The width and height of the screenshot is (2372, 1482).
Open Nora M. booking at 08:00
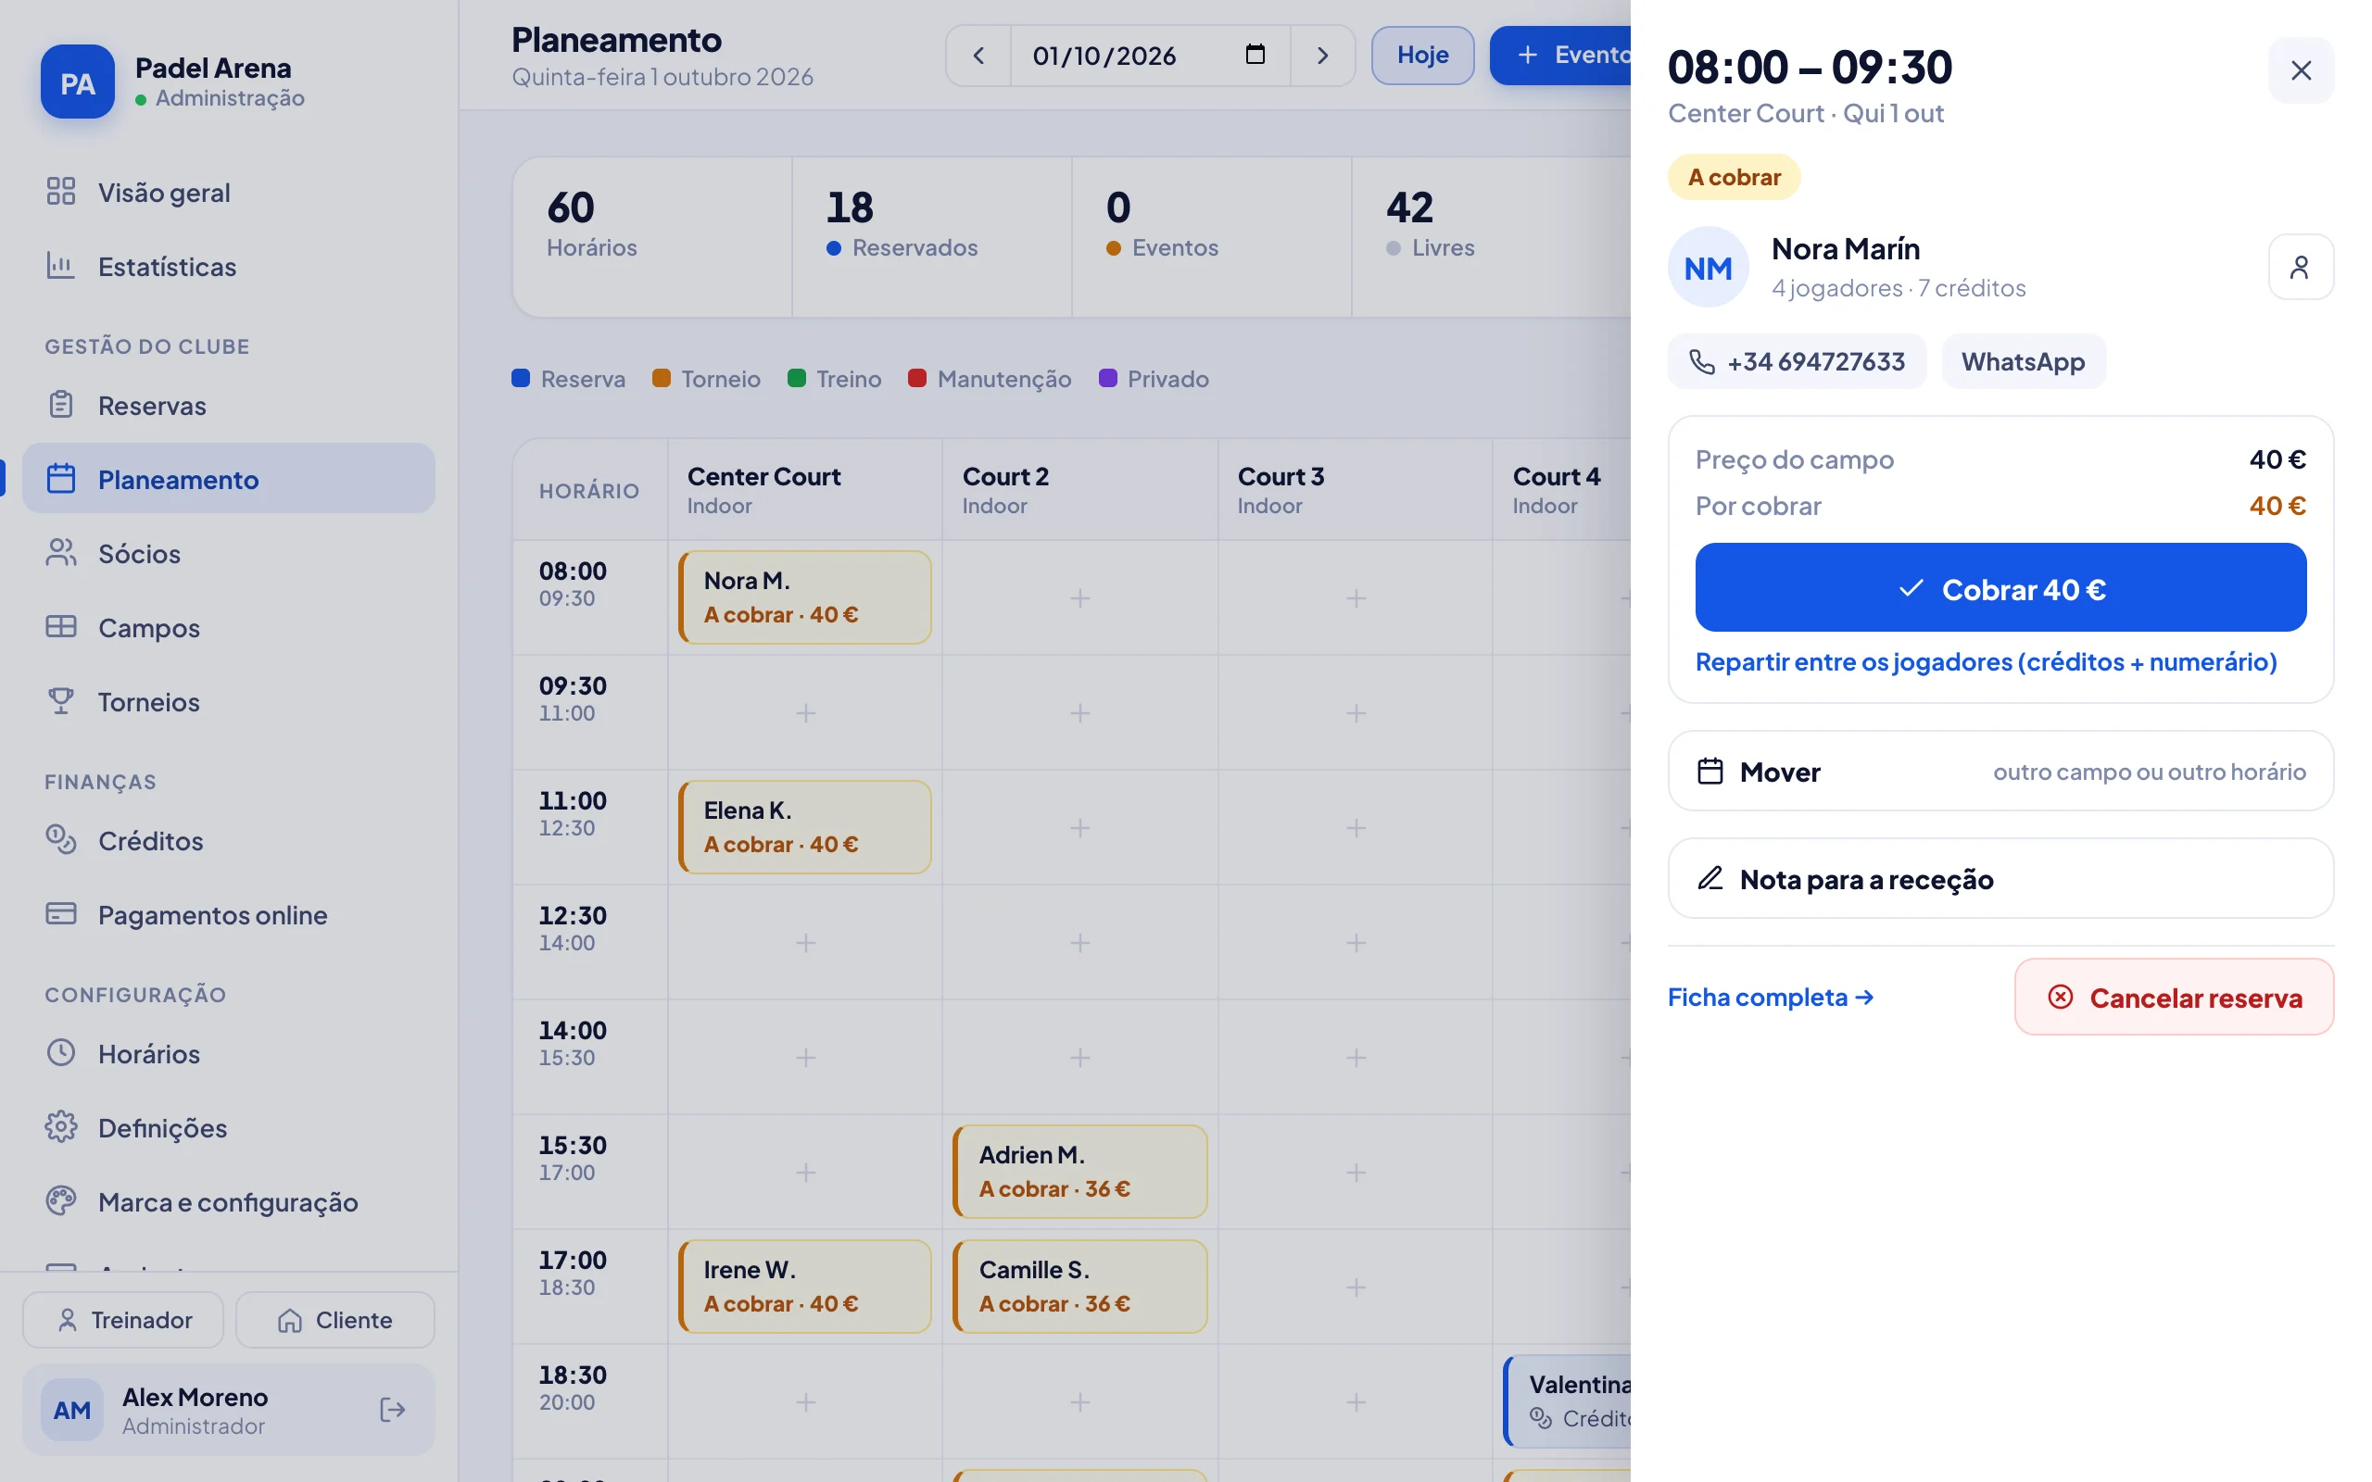[x=804, y=597]
